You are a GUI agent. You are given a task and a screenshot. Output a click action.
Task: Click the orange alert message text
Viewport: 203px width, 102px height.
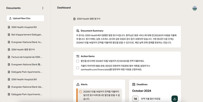[102, 95]
